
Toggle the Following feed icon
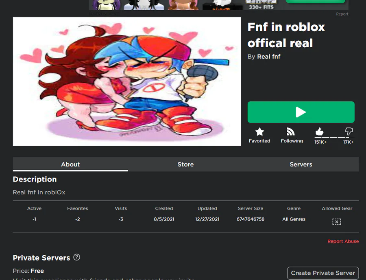point(290,132)
